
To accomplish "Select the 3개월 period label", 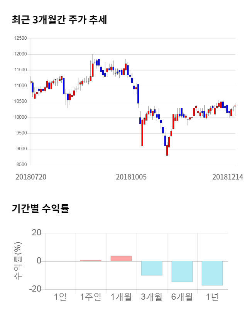I will (x=152, y=297).
